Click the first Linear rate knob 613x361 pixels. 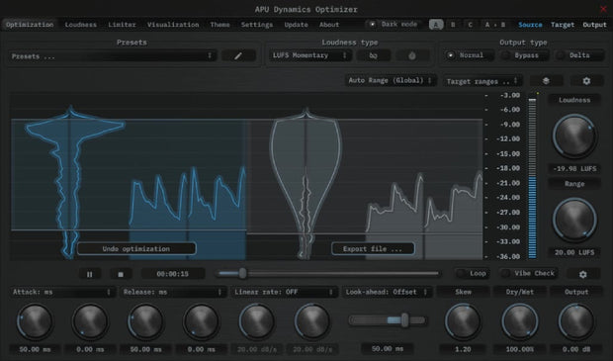point(257,321)
